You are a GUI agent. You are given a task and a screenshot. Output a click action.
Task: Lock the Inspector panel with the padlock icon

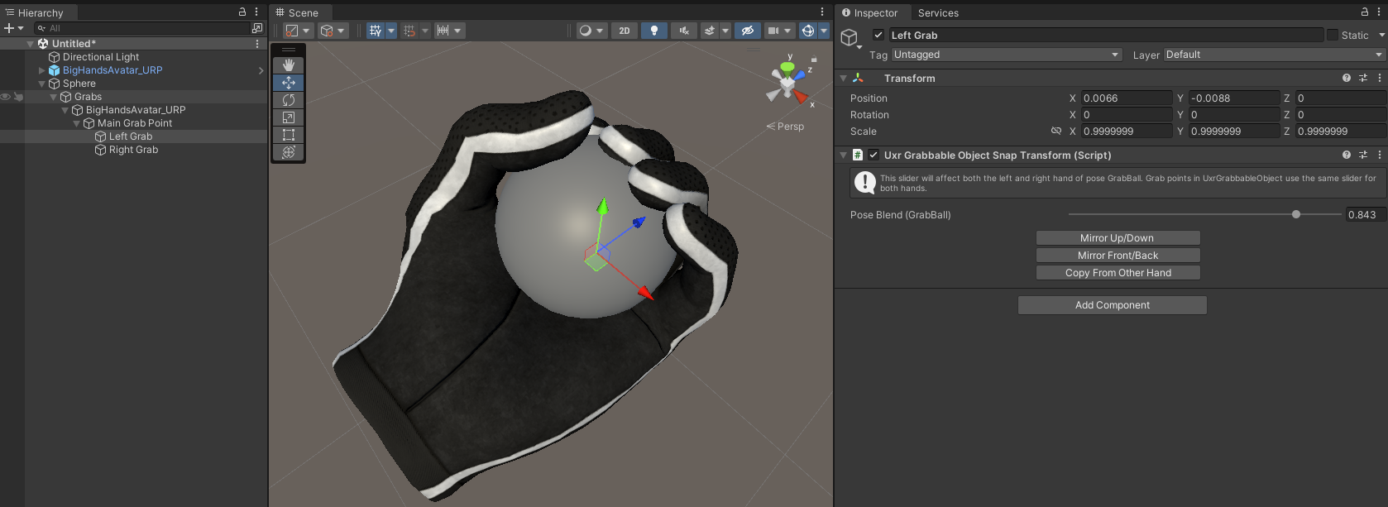coord(1364,12)
